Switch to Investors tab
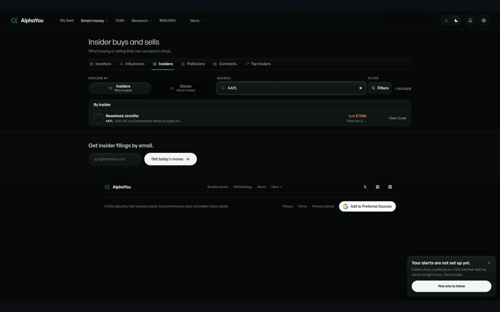This screenshot has width=500, height=312. [x=100, y=64]
